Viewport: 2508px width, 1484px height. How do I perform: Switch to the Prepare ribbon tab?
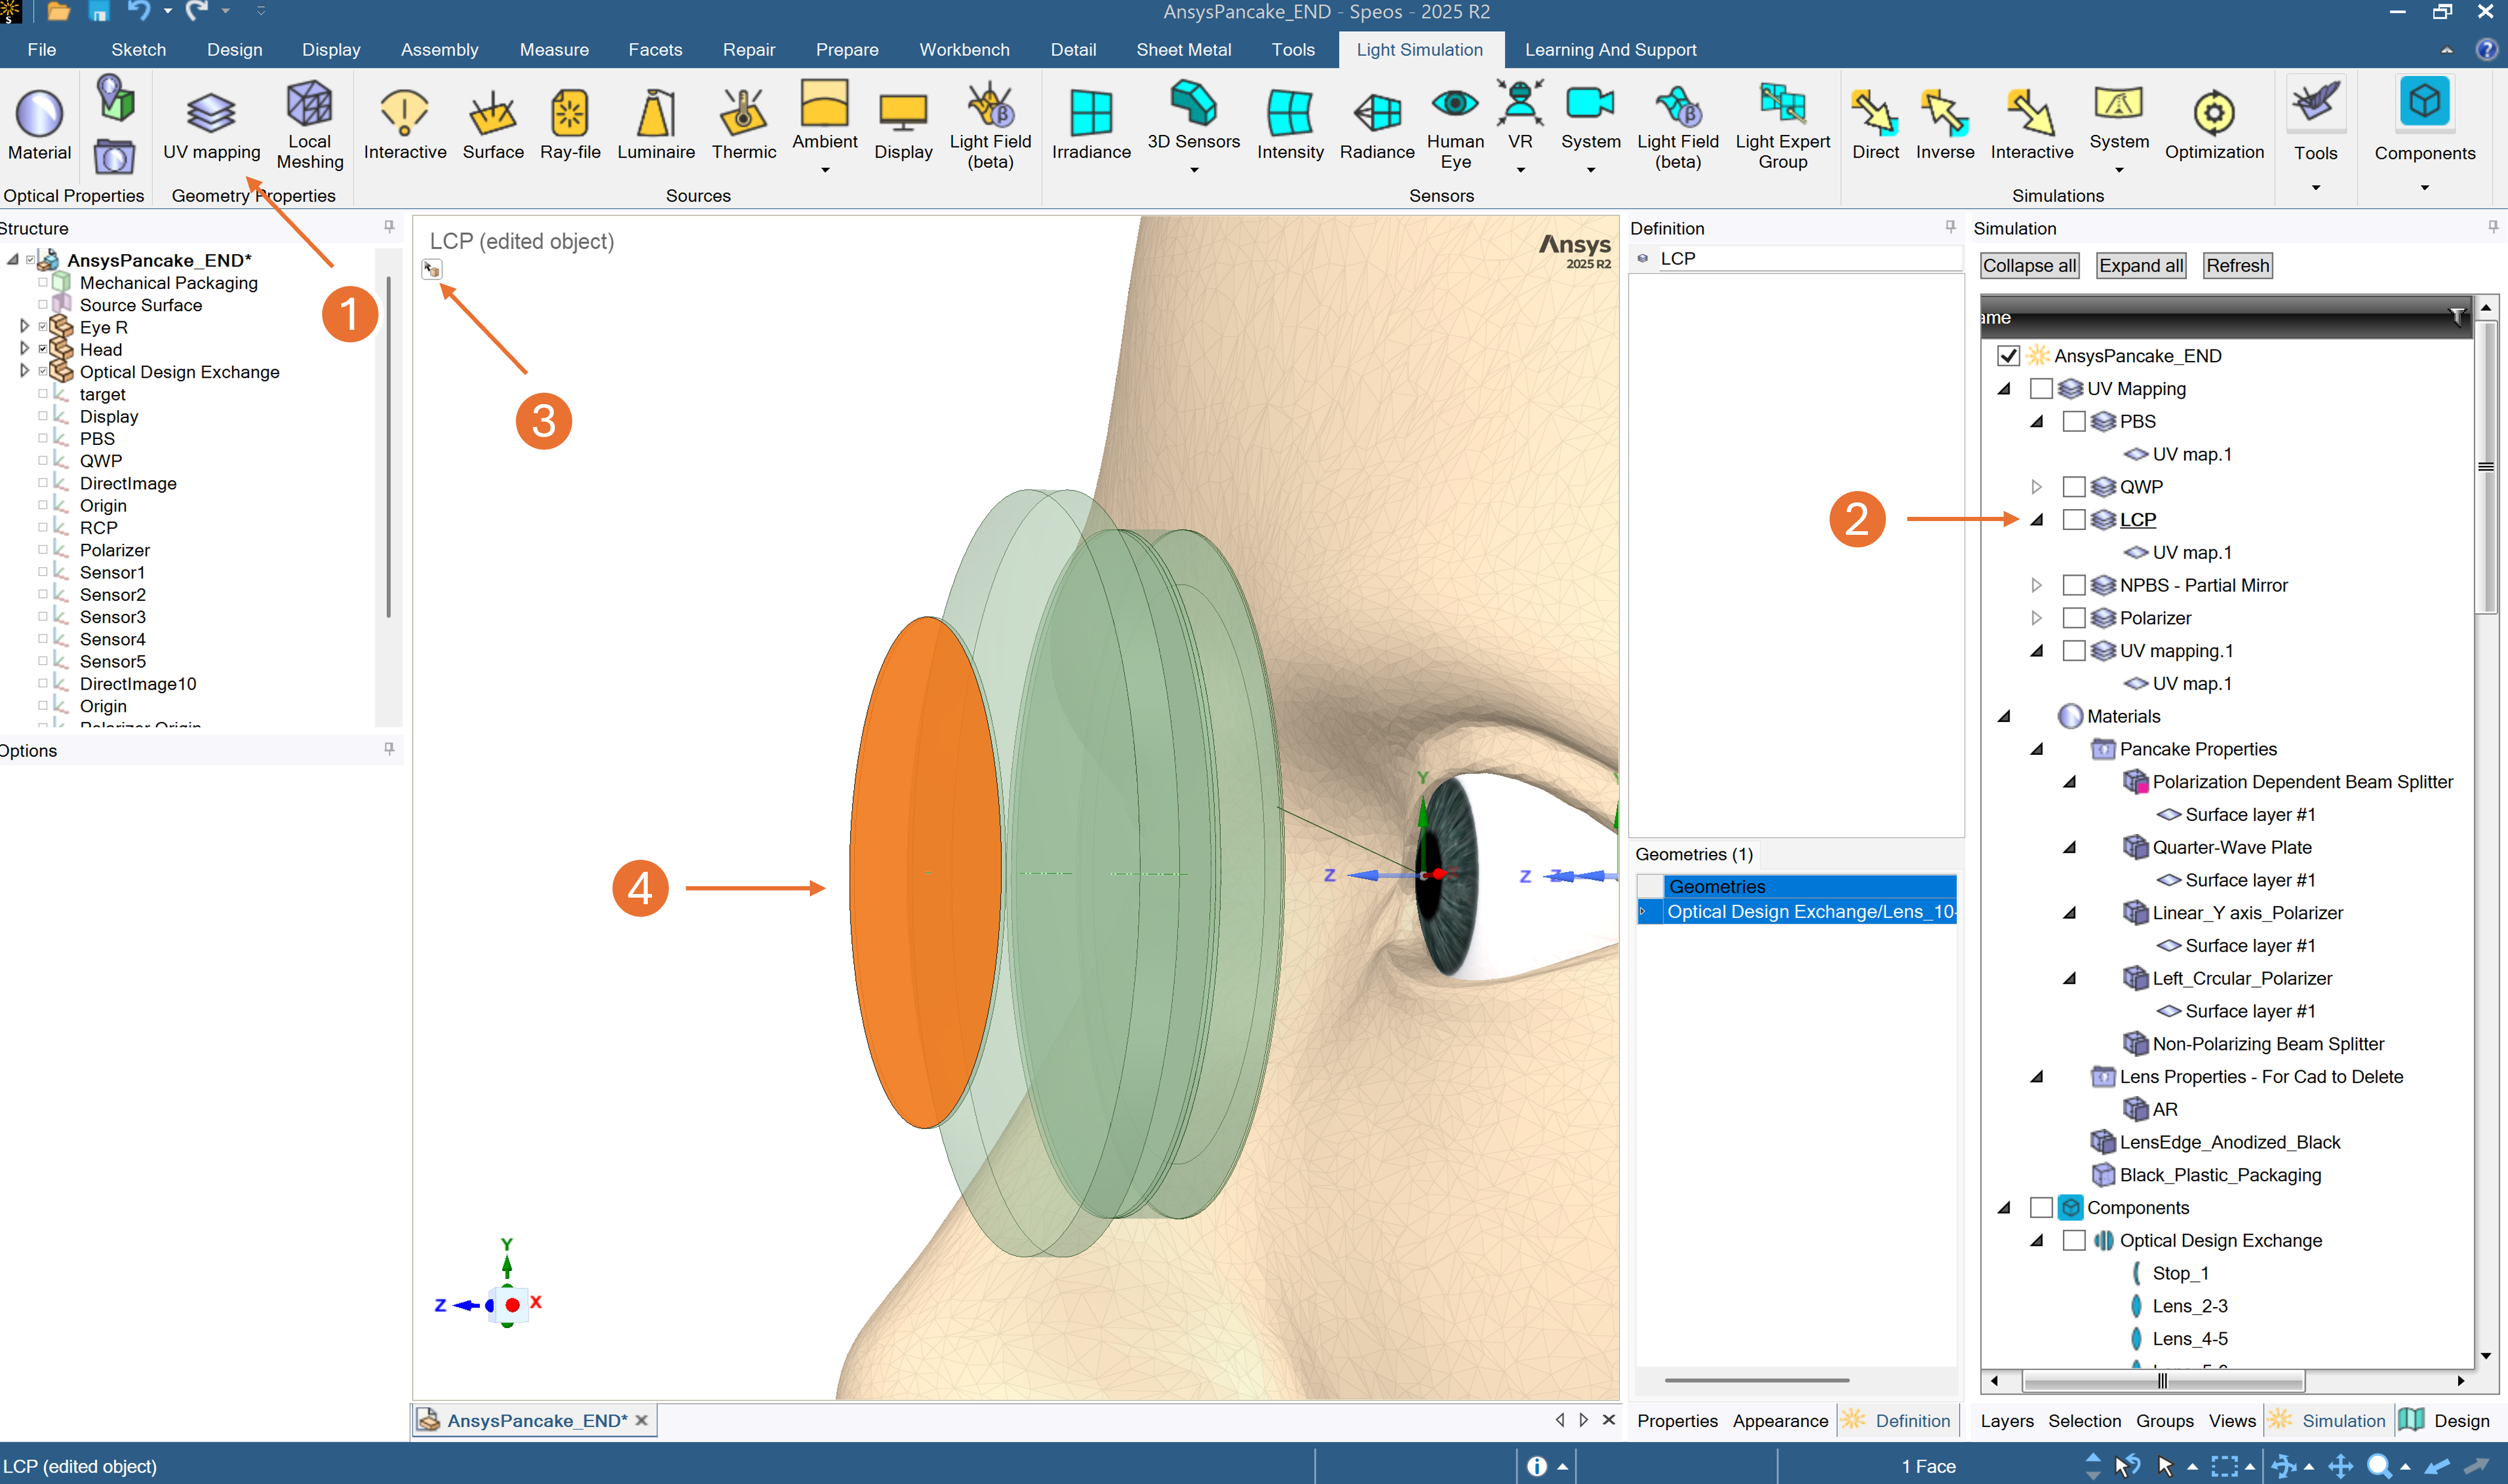[x=846, y=49]
